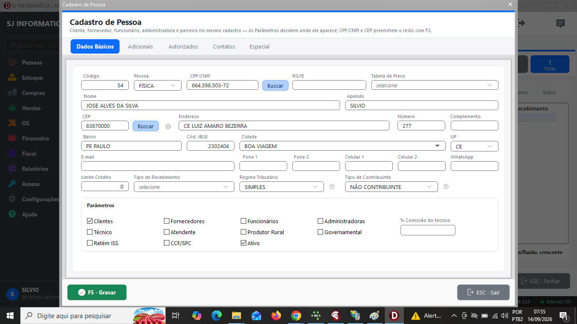Uncheck the Clientes parameter checkbox

pos(90,221)
